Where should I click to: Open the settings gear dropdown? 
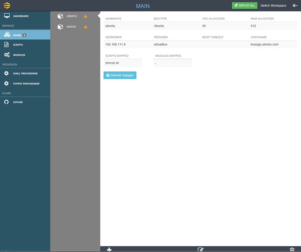[294, 5]
